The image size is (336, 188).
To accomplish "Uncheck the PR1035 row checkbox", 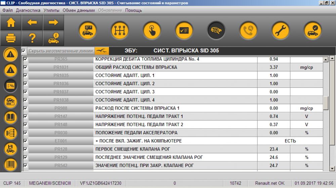I will tap(25, 75).
